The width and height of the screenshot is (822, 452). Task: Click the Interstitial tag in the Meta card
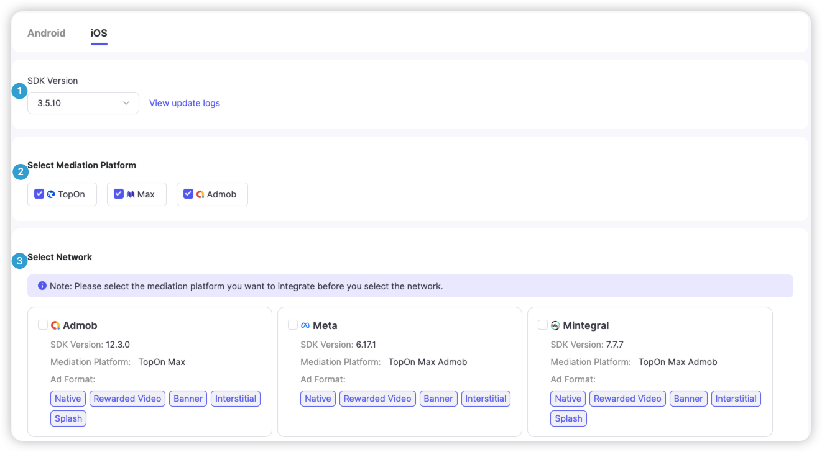pyautogui.click(x=486, y=399)
